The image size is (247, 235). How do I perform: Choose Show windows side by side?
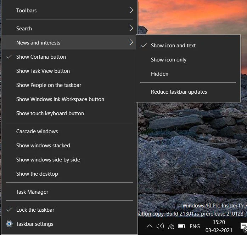coord(69,160)
